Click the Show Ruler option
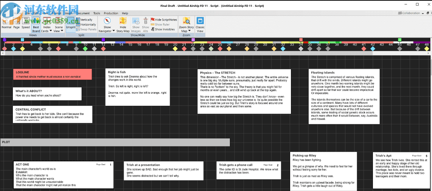Viewport: 432px width, 191px height. coord(160,25)
